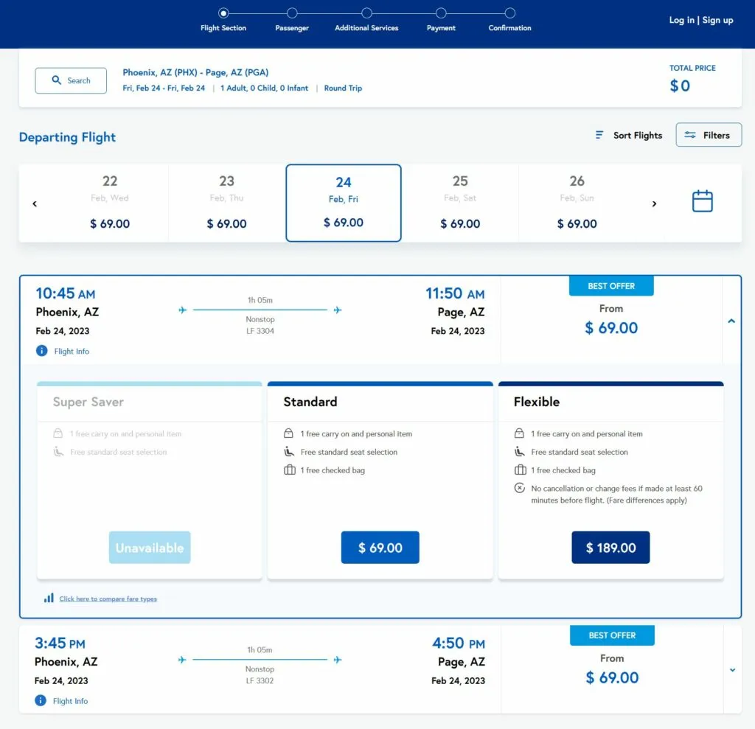Click the magnifier icon in Search button
This screenshot has height=729, width=755.
57,80
